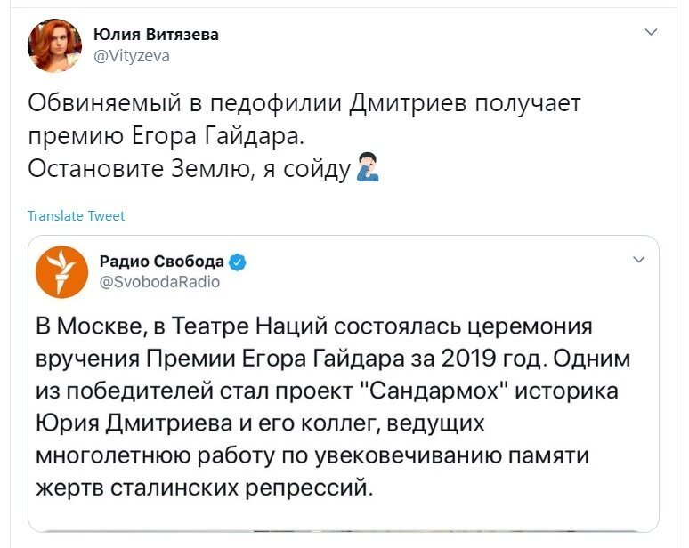Screen dimensions: 689x548
Task: Open Юлия Витязева's profile avatar
Action: tap(54, 45)
